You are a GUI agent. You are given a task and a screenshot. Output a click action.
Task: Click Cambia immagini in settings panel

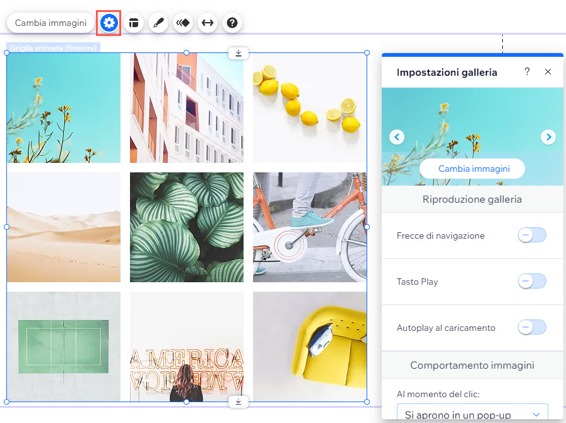pos(472,169)
